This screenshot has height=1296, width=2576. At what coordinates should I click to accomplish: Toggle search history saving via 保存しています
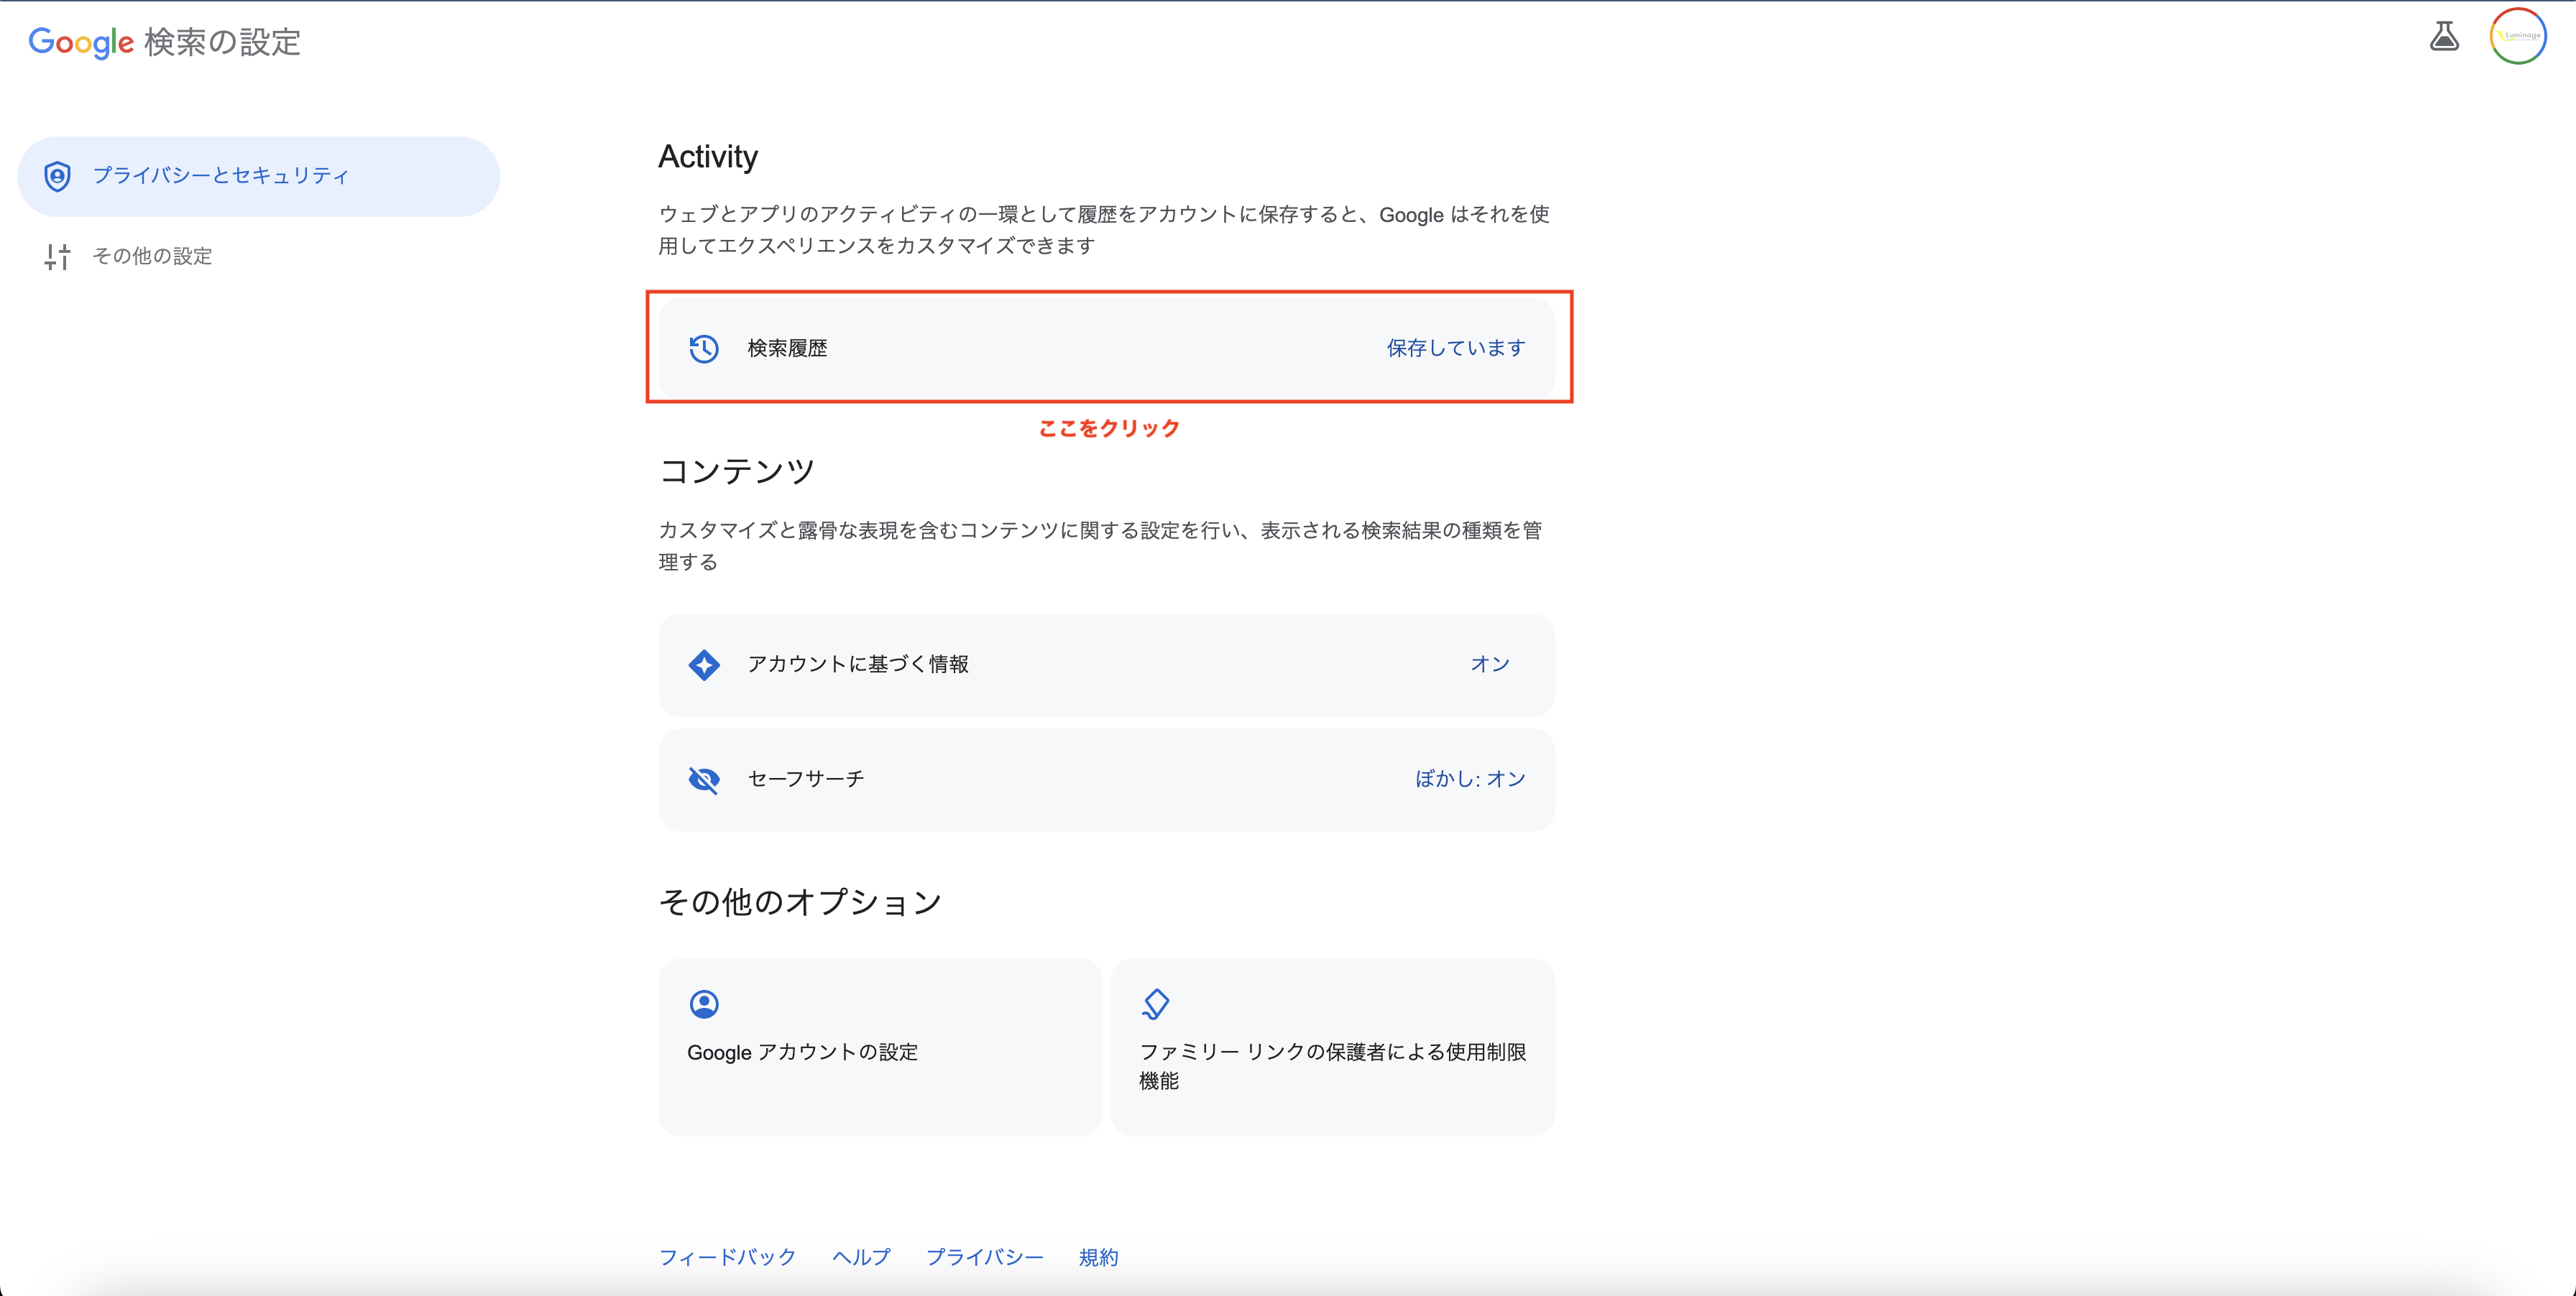tap(1454, 348)
